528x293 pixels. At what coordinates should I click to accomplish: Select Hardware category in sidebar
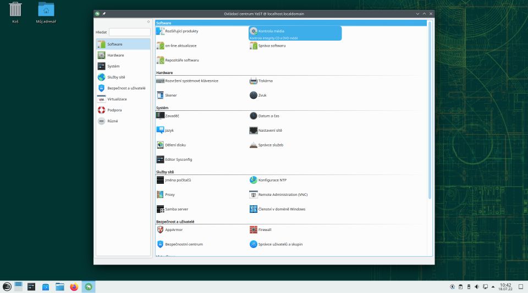123,55
